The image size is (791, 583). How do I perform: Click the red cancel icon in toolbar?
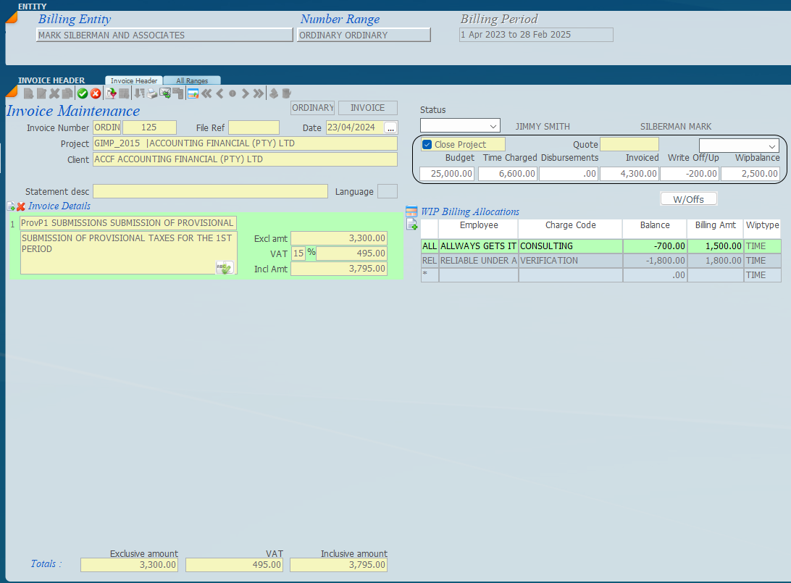pos(96,93)
